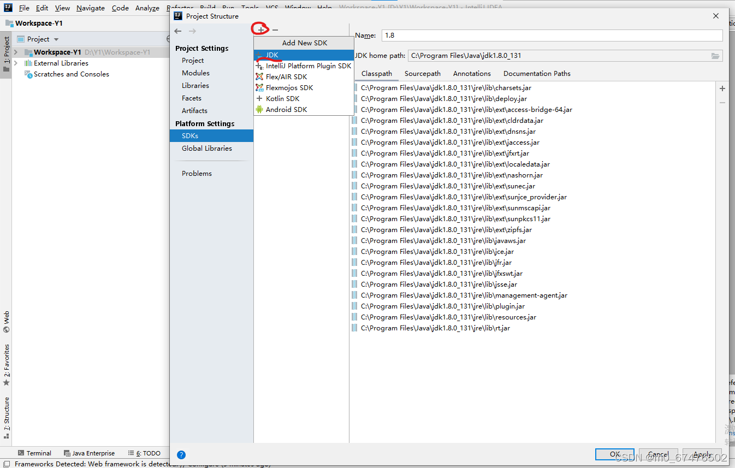Open the Java Enterprise tool window

(90, 453)
